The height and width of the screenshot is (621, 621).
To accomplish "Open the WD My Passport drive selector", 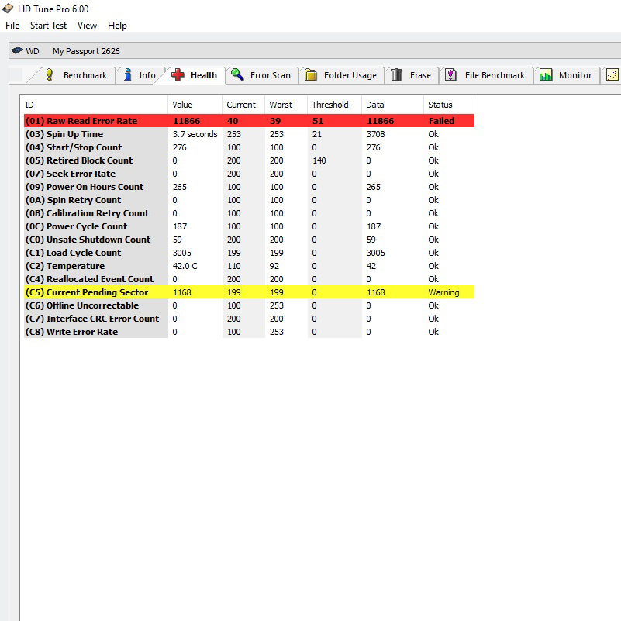I will pyautogui.click(x=315, y=50).
